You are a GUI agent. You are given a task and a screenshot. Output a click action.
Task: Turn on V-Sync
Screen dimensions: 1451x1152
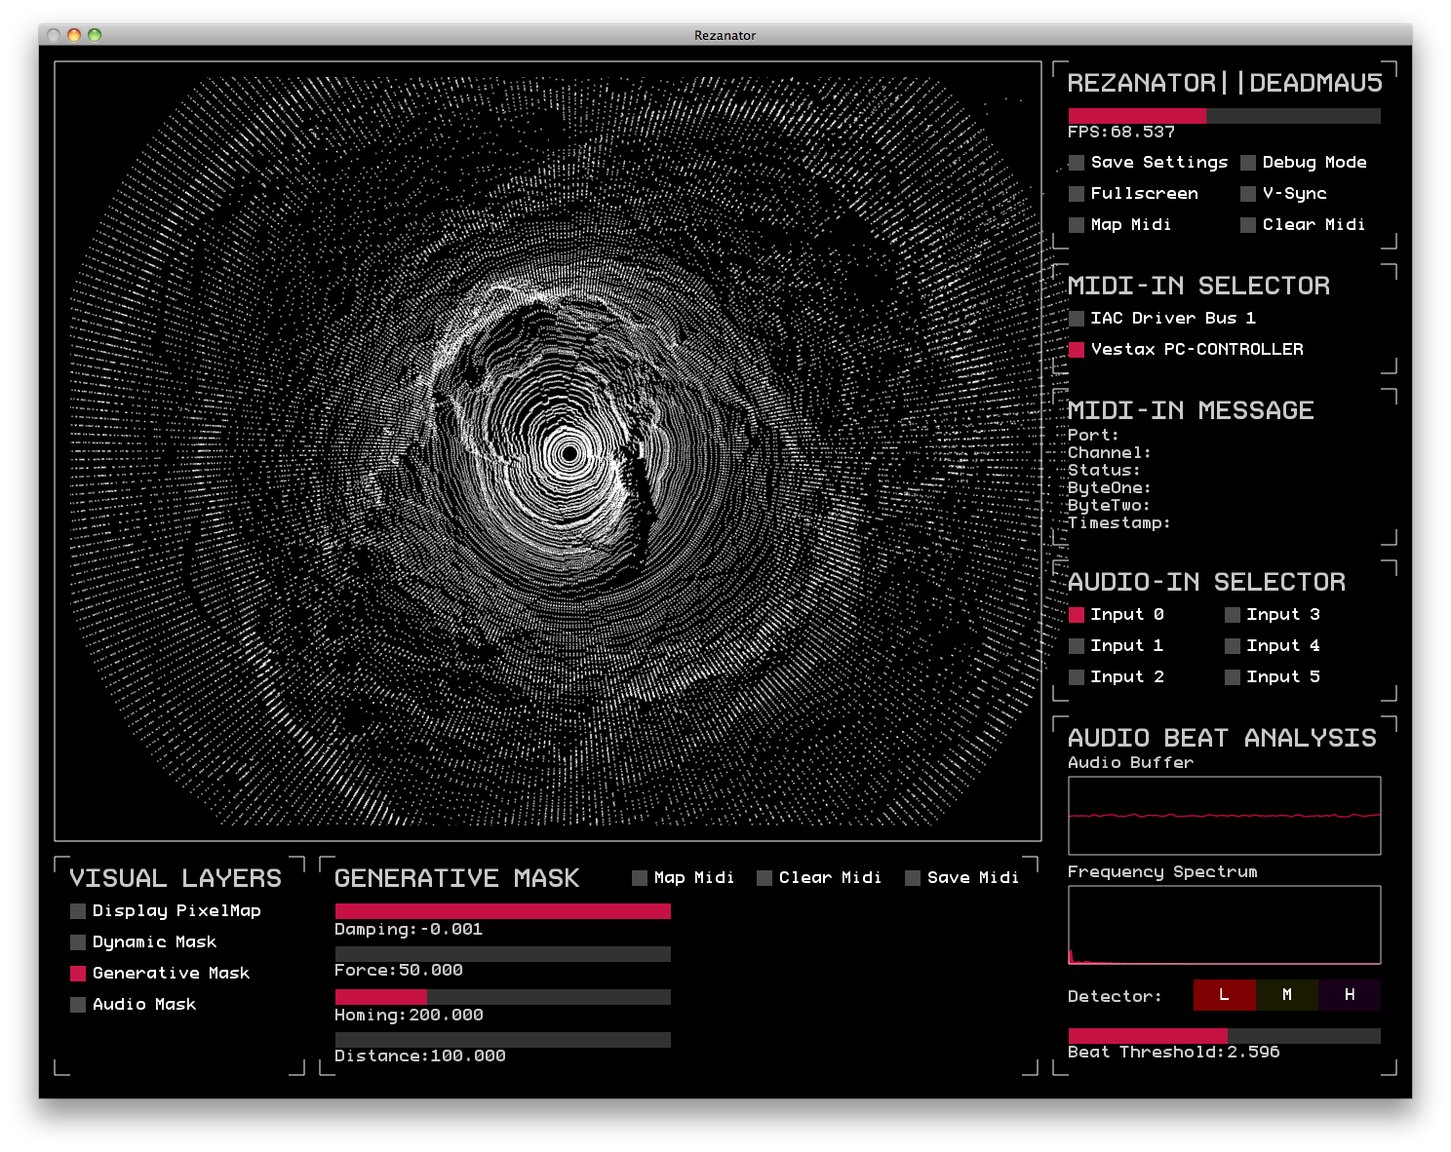click(1249, 193)
